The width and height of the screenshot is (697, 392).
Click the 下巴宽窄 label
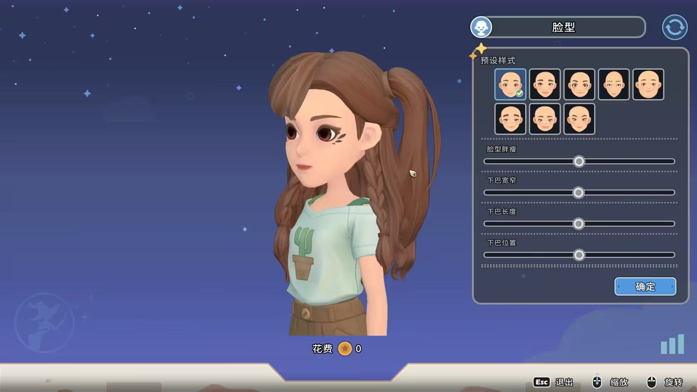click(502, 180)
